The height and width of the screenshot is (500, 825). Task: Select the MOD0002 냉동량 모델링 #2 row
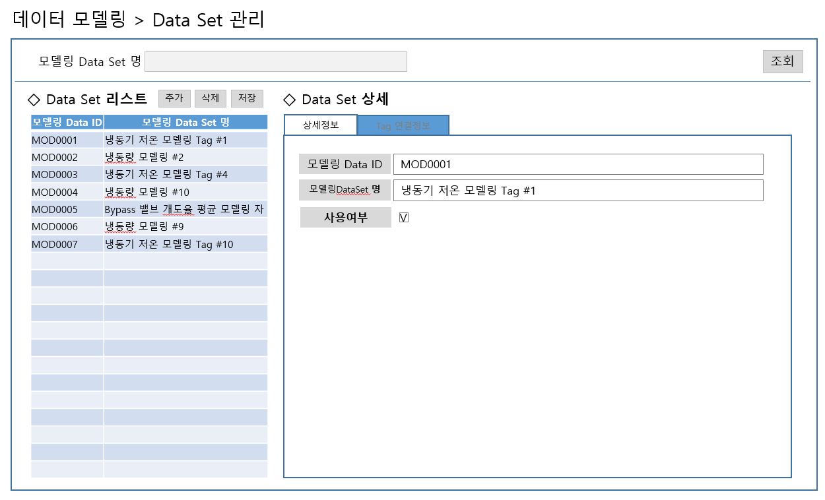(x=148, y=158)
